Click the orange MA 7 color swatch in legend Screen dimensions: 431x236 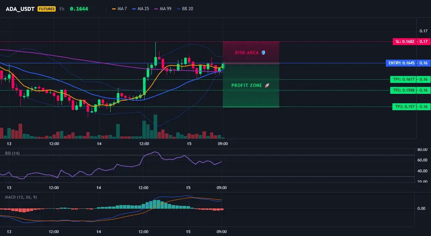114,9
